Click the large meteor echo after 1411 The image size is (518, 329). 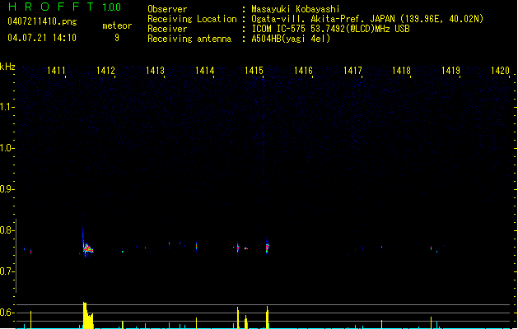pyautogui.click(x=87, y=248)
